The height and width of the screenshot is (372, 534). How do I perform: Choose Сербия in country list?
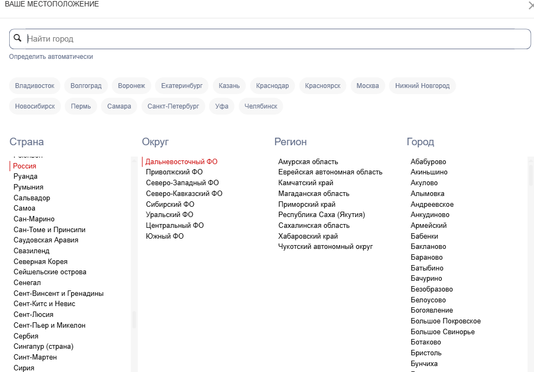(26, 336)
